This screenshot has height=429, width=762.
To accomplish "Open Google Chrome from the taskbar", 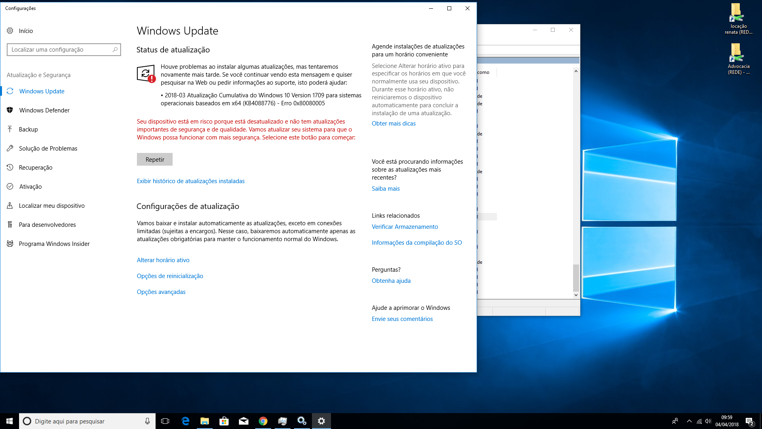I will [263, 421].
